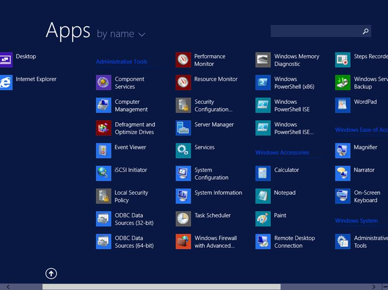
Task: Launch Notepad icon
Action: click(x=263, y=196)
